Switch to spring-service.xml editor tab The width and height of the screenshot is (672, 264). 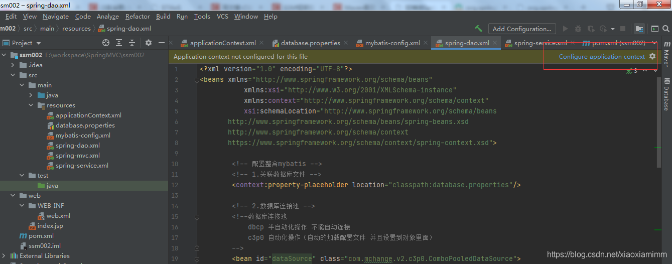(541, 43)
